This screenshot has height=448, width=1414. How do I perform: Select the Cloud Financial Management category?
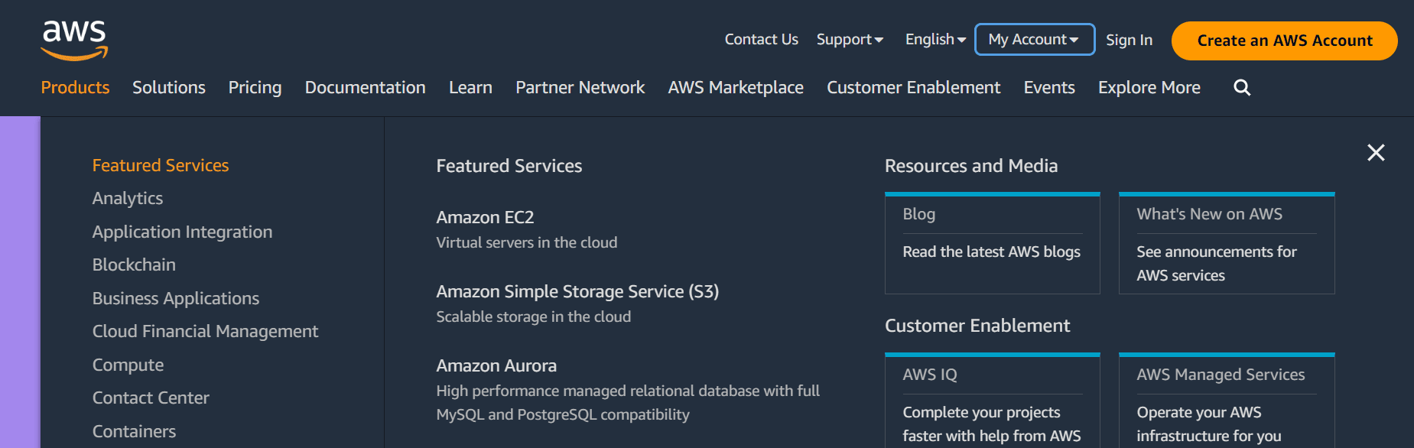pyautogui.click(x=205, y=332)
